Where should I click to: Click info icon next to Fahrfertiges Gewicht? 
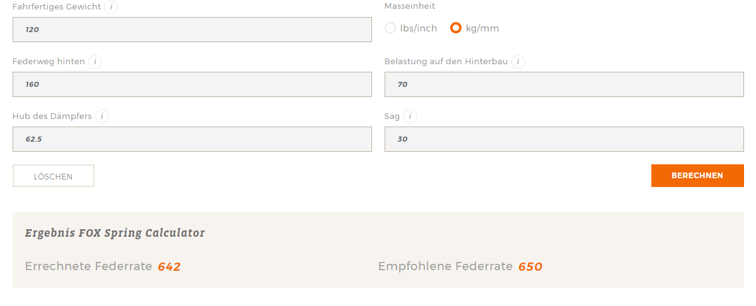pos(111,7)
